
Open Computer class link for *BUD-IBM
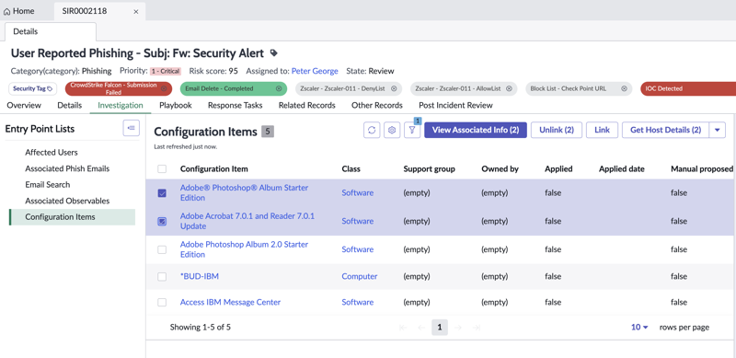point(360,276)
